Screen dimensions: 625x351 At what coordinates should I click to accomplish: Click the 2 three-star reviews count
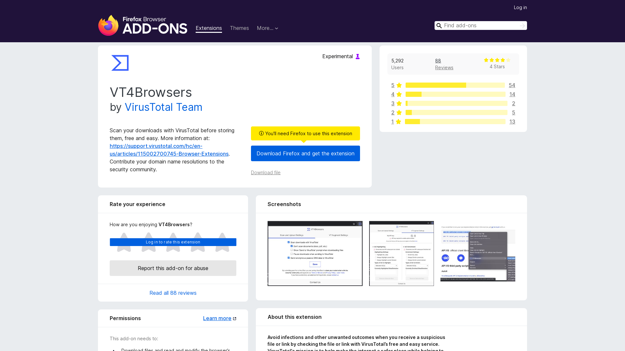[x=514, y=103]
